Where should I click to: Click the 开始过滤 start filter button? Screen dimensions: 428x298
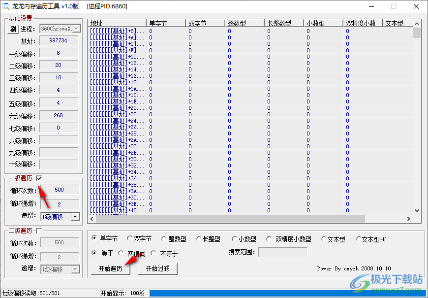[x=157, y=268]
